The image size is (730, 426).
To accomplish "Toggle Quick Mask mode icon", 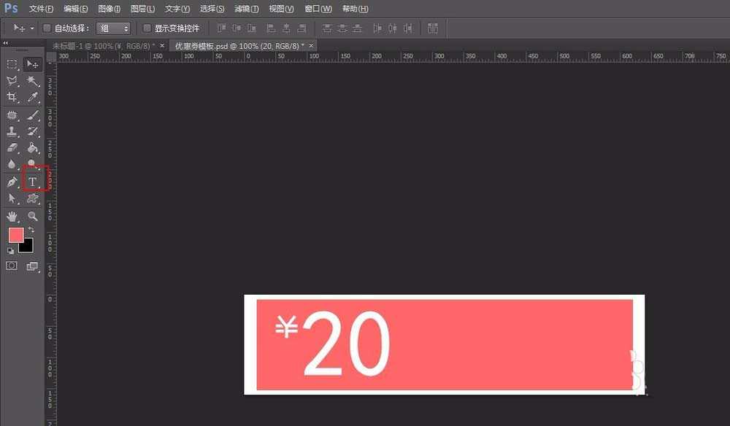I will pyautogui.click(x=12, y=266).
